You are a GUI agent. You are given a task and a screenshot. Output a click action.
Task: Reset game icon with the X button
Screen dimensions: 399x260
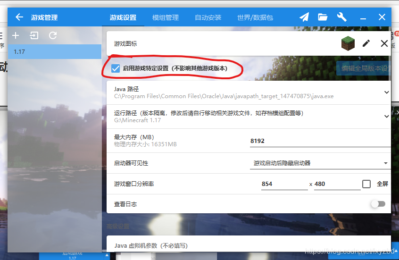[x=384, y=43]
